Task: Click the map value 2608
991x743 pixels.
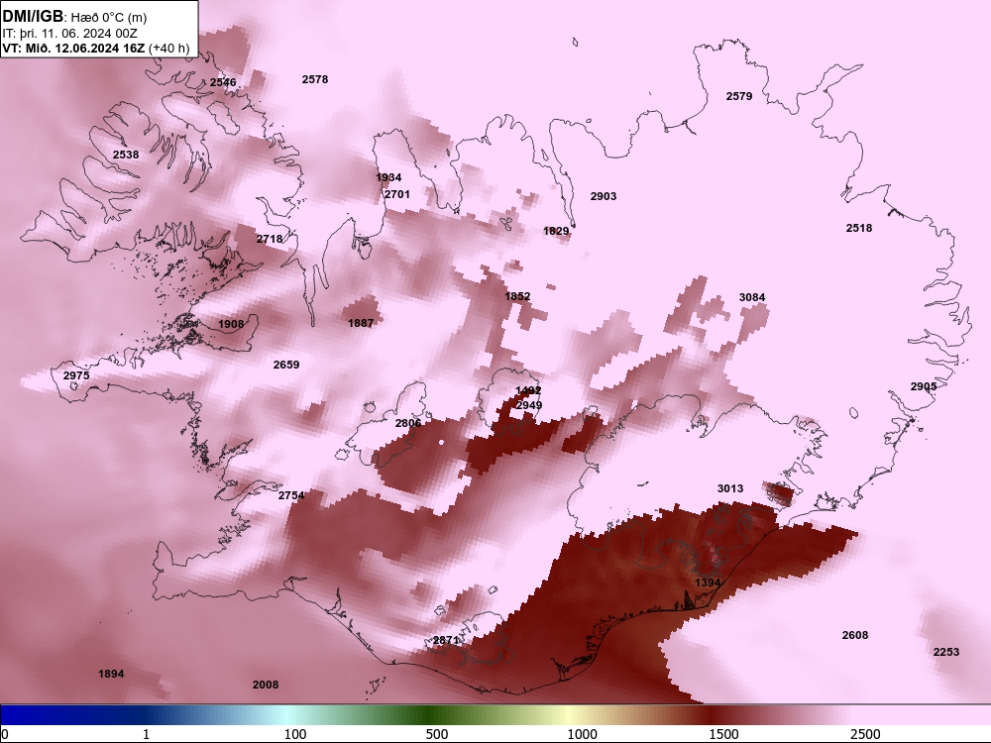Action: click(x=855, y=635)
